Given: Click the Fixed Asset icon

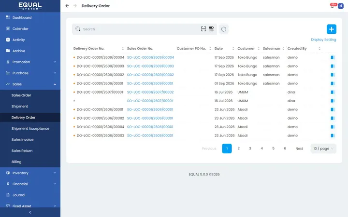Looking at the screenshot, I should 8,205.
